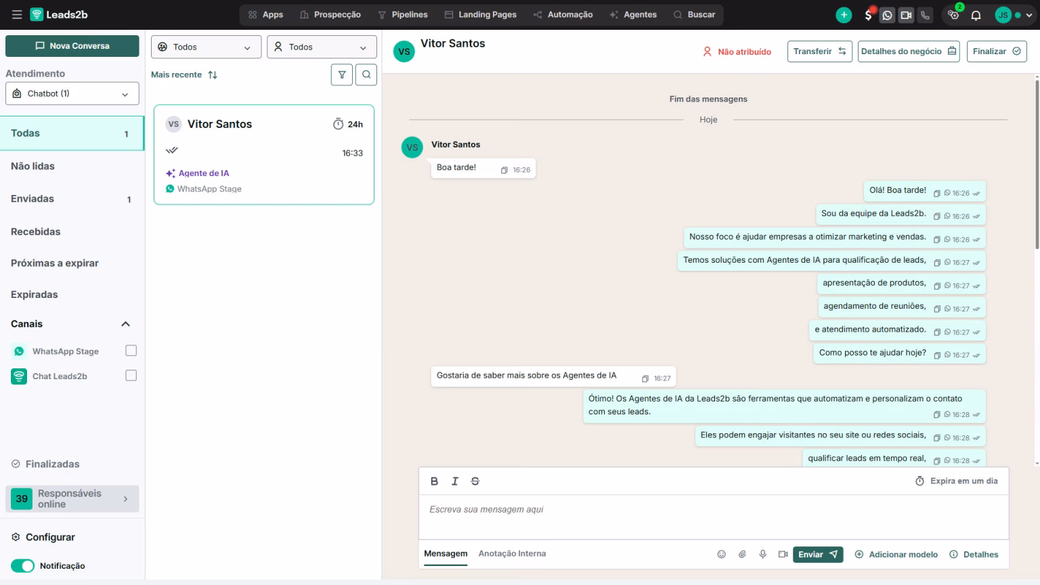Click the Finalizar button

(x=997, y=51)
